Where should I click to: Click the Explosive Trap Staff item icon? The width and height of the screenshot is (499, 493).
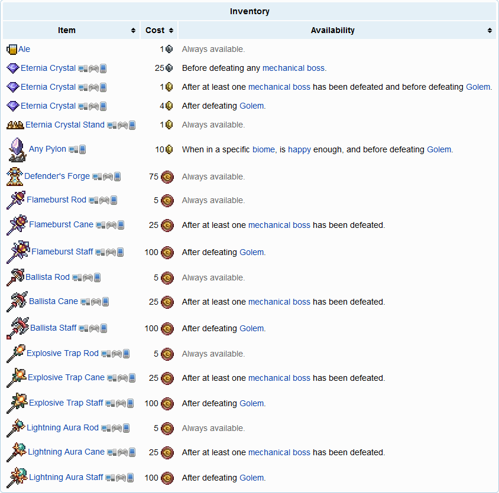click(17, 403)
